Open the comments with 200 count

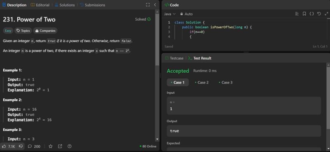(x=34, y=146)
